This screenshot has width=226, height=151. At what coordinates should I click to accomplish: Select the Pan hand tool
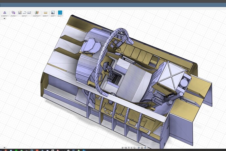coord(129,148)
